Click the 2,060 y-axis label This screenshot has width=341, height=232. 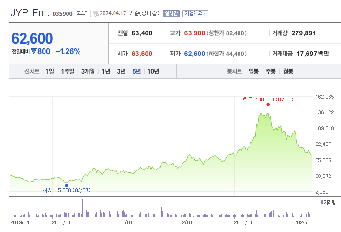(x=322, y=192)
